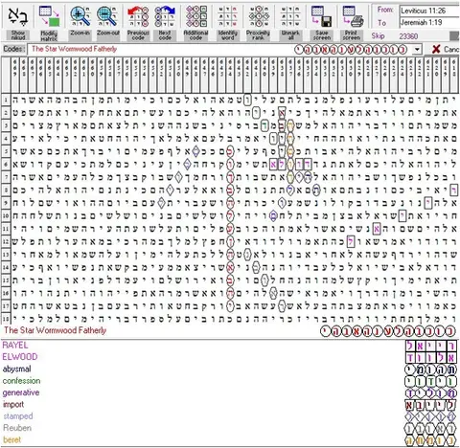The image size is (460, 448).
Task: Click the Print screen label button
Action: (352, 35)
